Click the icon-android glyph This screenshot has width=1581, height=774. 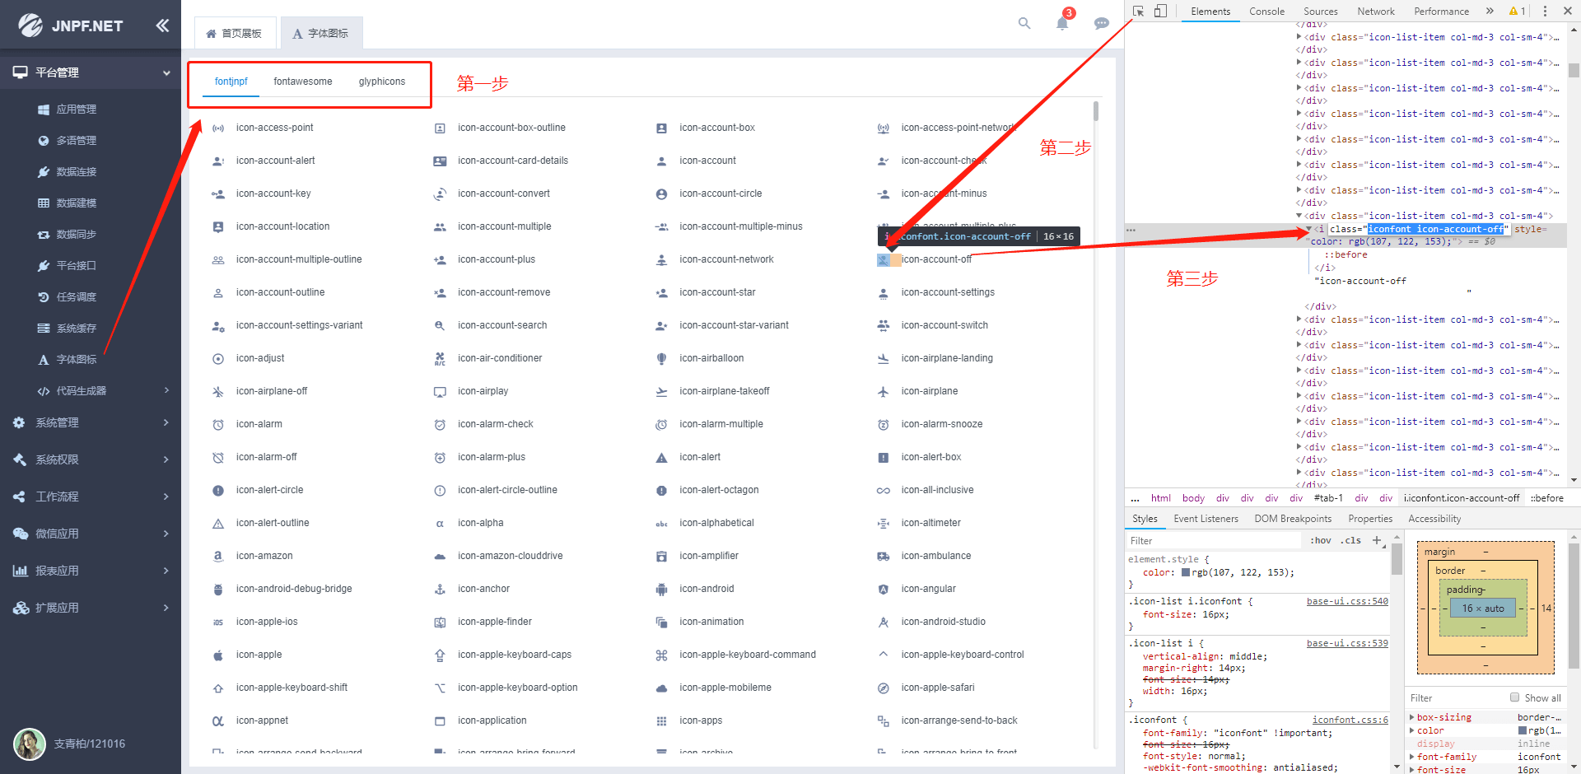pyautogui.click(x=661, y=590)
